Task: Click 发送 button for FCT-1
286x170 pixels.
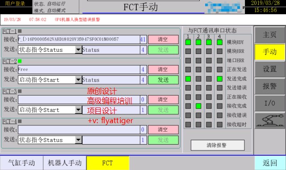Action: pyautogui.click(x=163, y=50)
